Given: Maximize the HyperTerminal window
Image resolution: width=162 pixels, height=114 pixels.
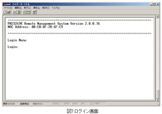Looking at the screenshot, I should 154,4.
